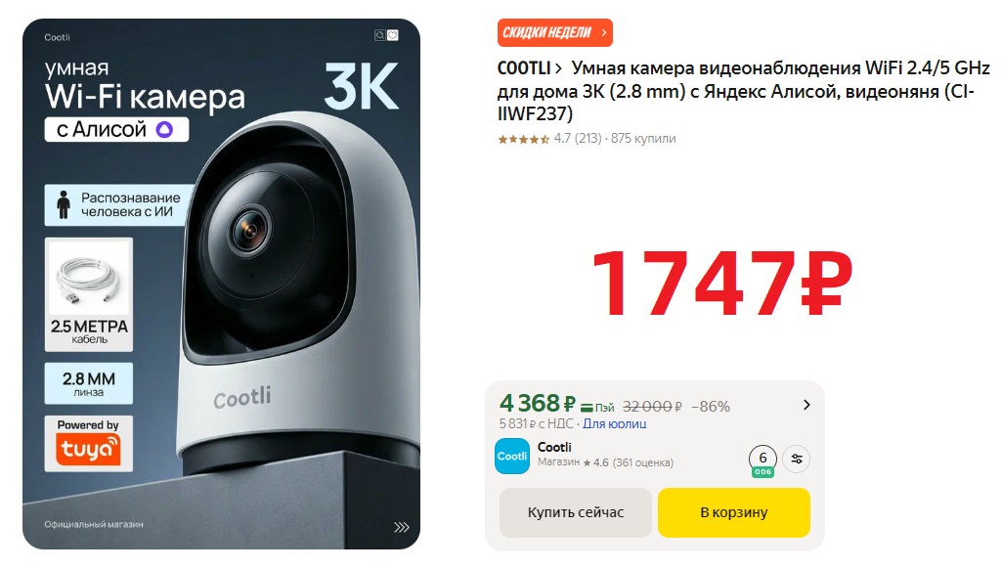Click the heart favorite icon on product image
Image resolution: width=1002 pixels, height=570 pixels.
coord(393,35)
